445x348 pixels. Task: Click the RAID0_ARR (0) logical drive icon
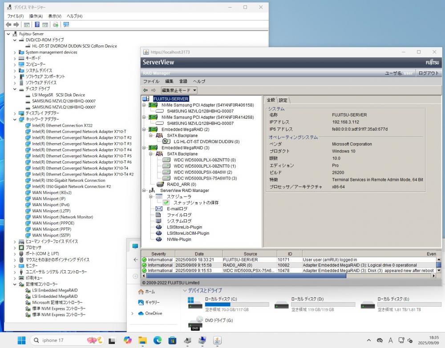click(x=160, y=184)
